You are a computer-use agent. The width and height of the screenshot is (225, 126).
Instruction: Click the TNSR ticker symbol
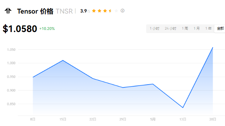pyautogui.click(x=64, y=11)
